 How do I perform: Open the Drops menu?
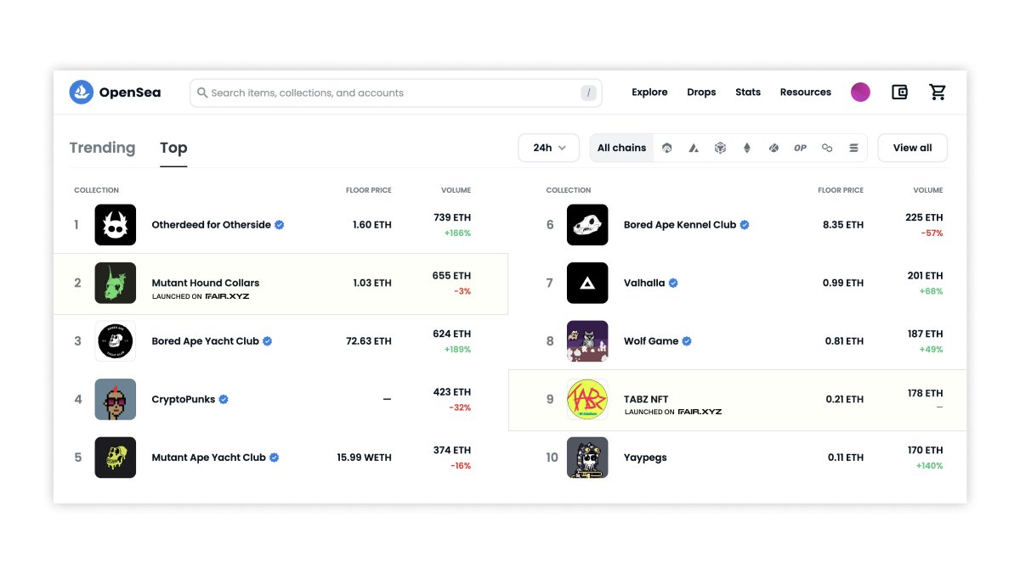[701, 93]
